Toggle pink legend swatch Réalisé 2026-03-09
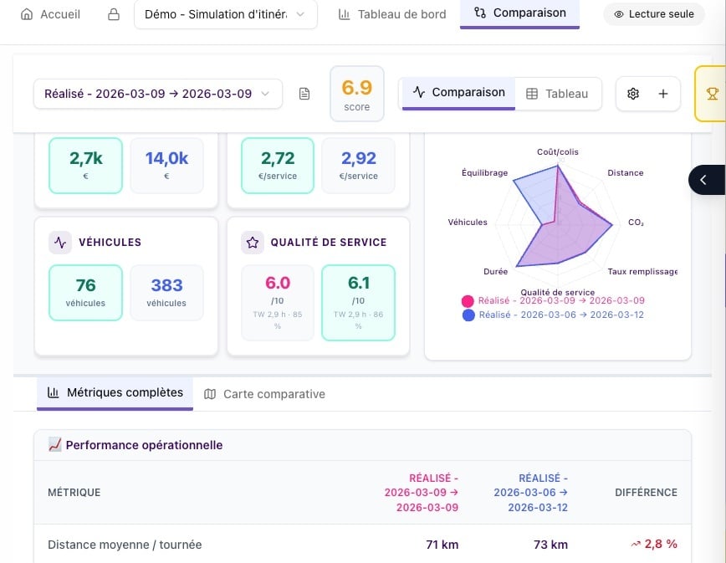The height and width of the screenshot is (563, 726). point(468,301)
